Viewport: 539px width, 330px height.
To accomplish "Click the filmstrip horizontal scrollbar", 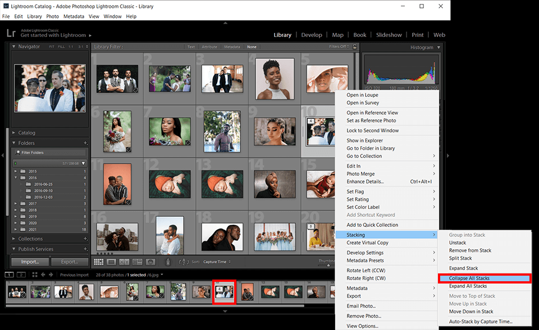I will (155, 305).
